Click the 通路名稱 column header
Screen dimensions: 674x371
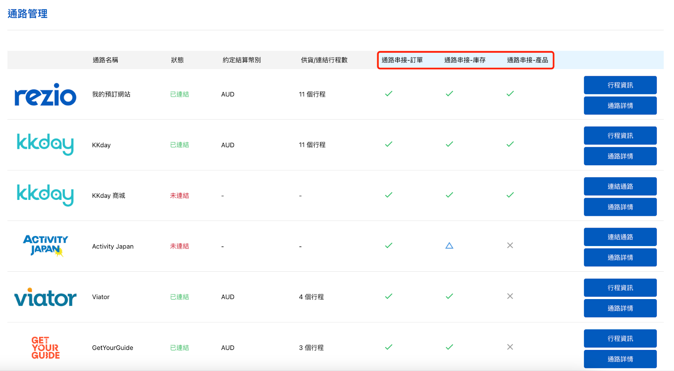click(105, 60)
